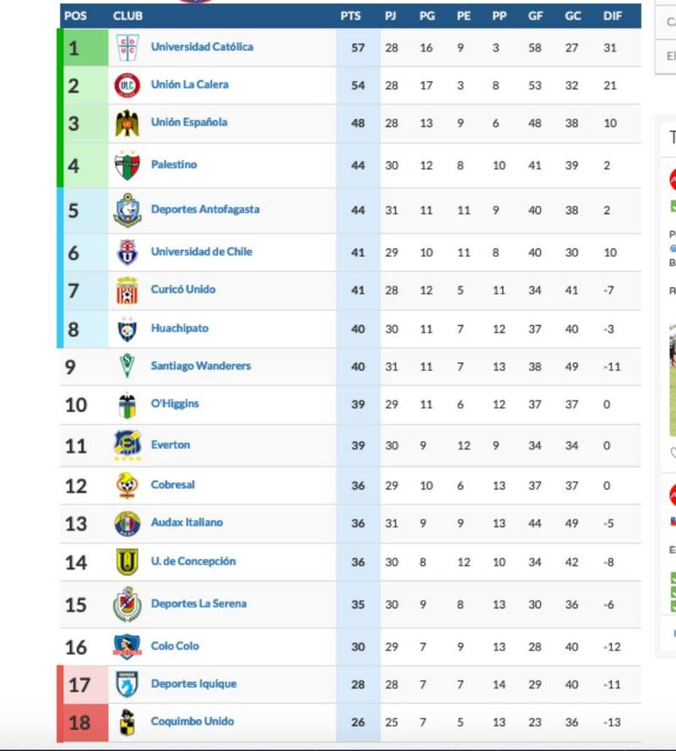Click the Santiago Wanderers green crest
Viewport: 676px width, 751px height.
[127, 367]
